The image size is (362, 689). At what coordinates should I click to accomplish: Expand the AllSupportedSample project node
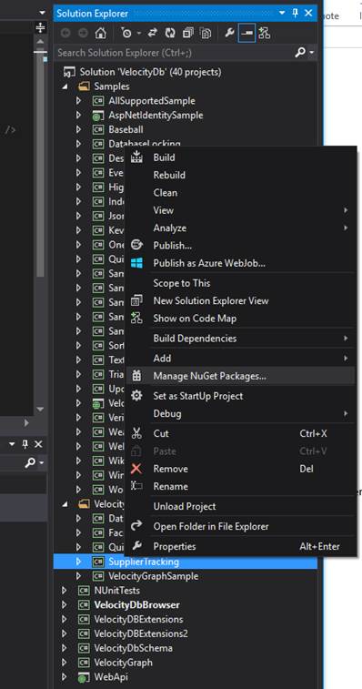click(78, 101)
